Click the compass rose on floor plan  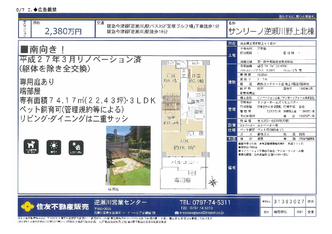213,182
